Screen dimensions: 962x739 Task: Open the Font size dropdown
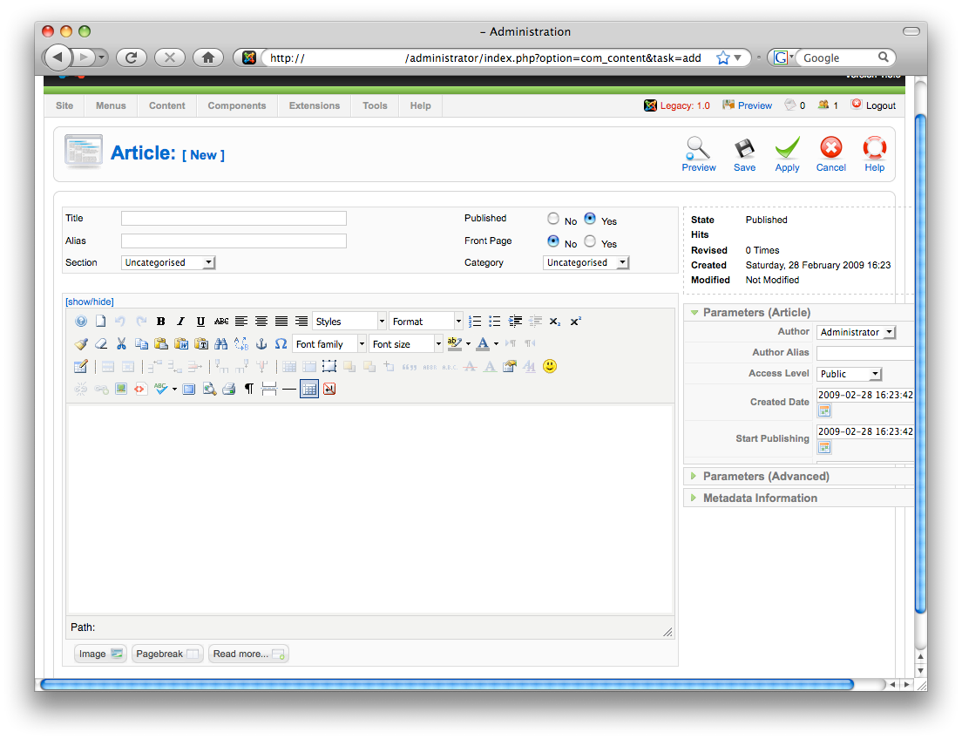[405, 343]
